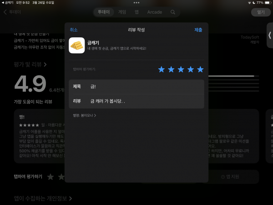Screen dimensions: 273x205
Task: Open search with magnifier icon
Action: [173, 12]
